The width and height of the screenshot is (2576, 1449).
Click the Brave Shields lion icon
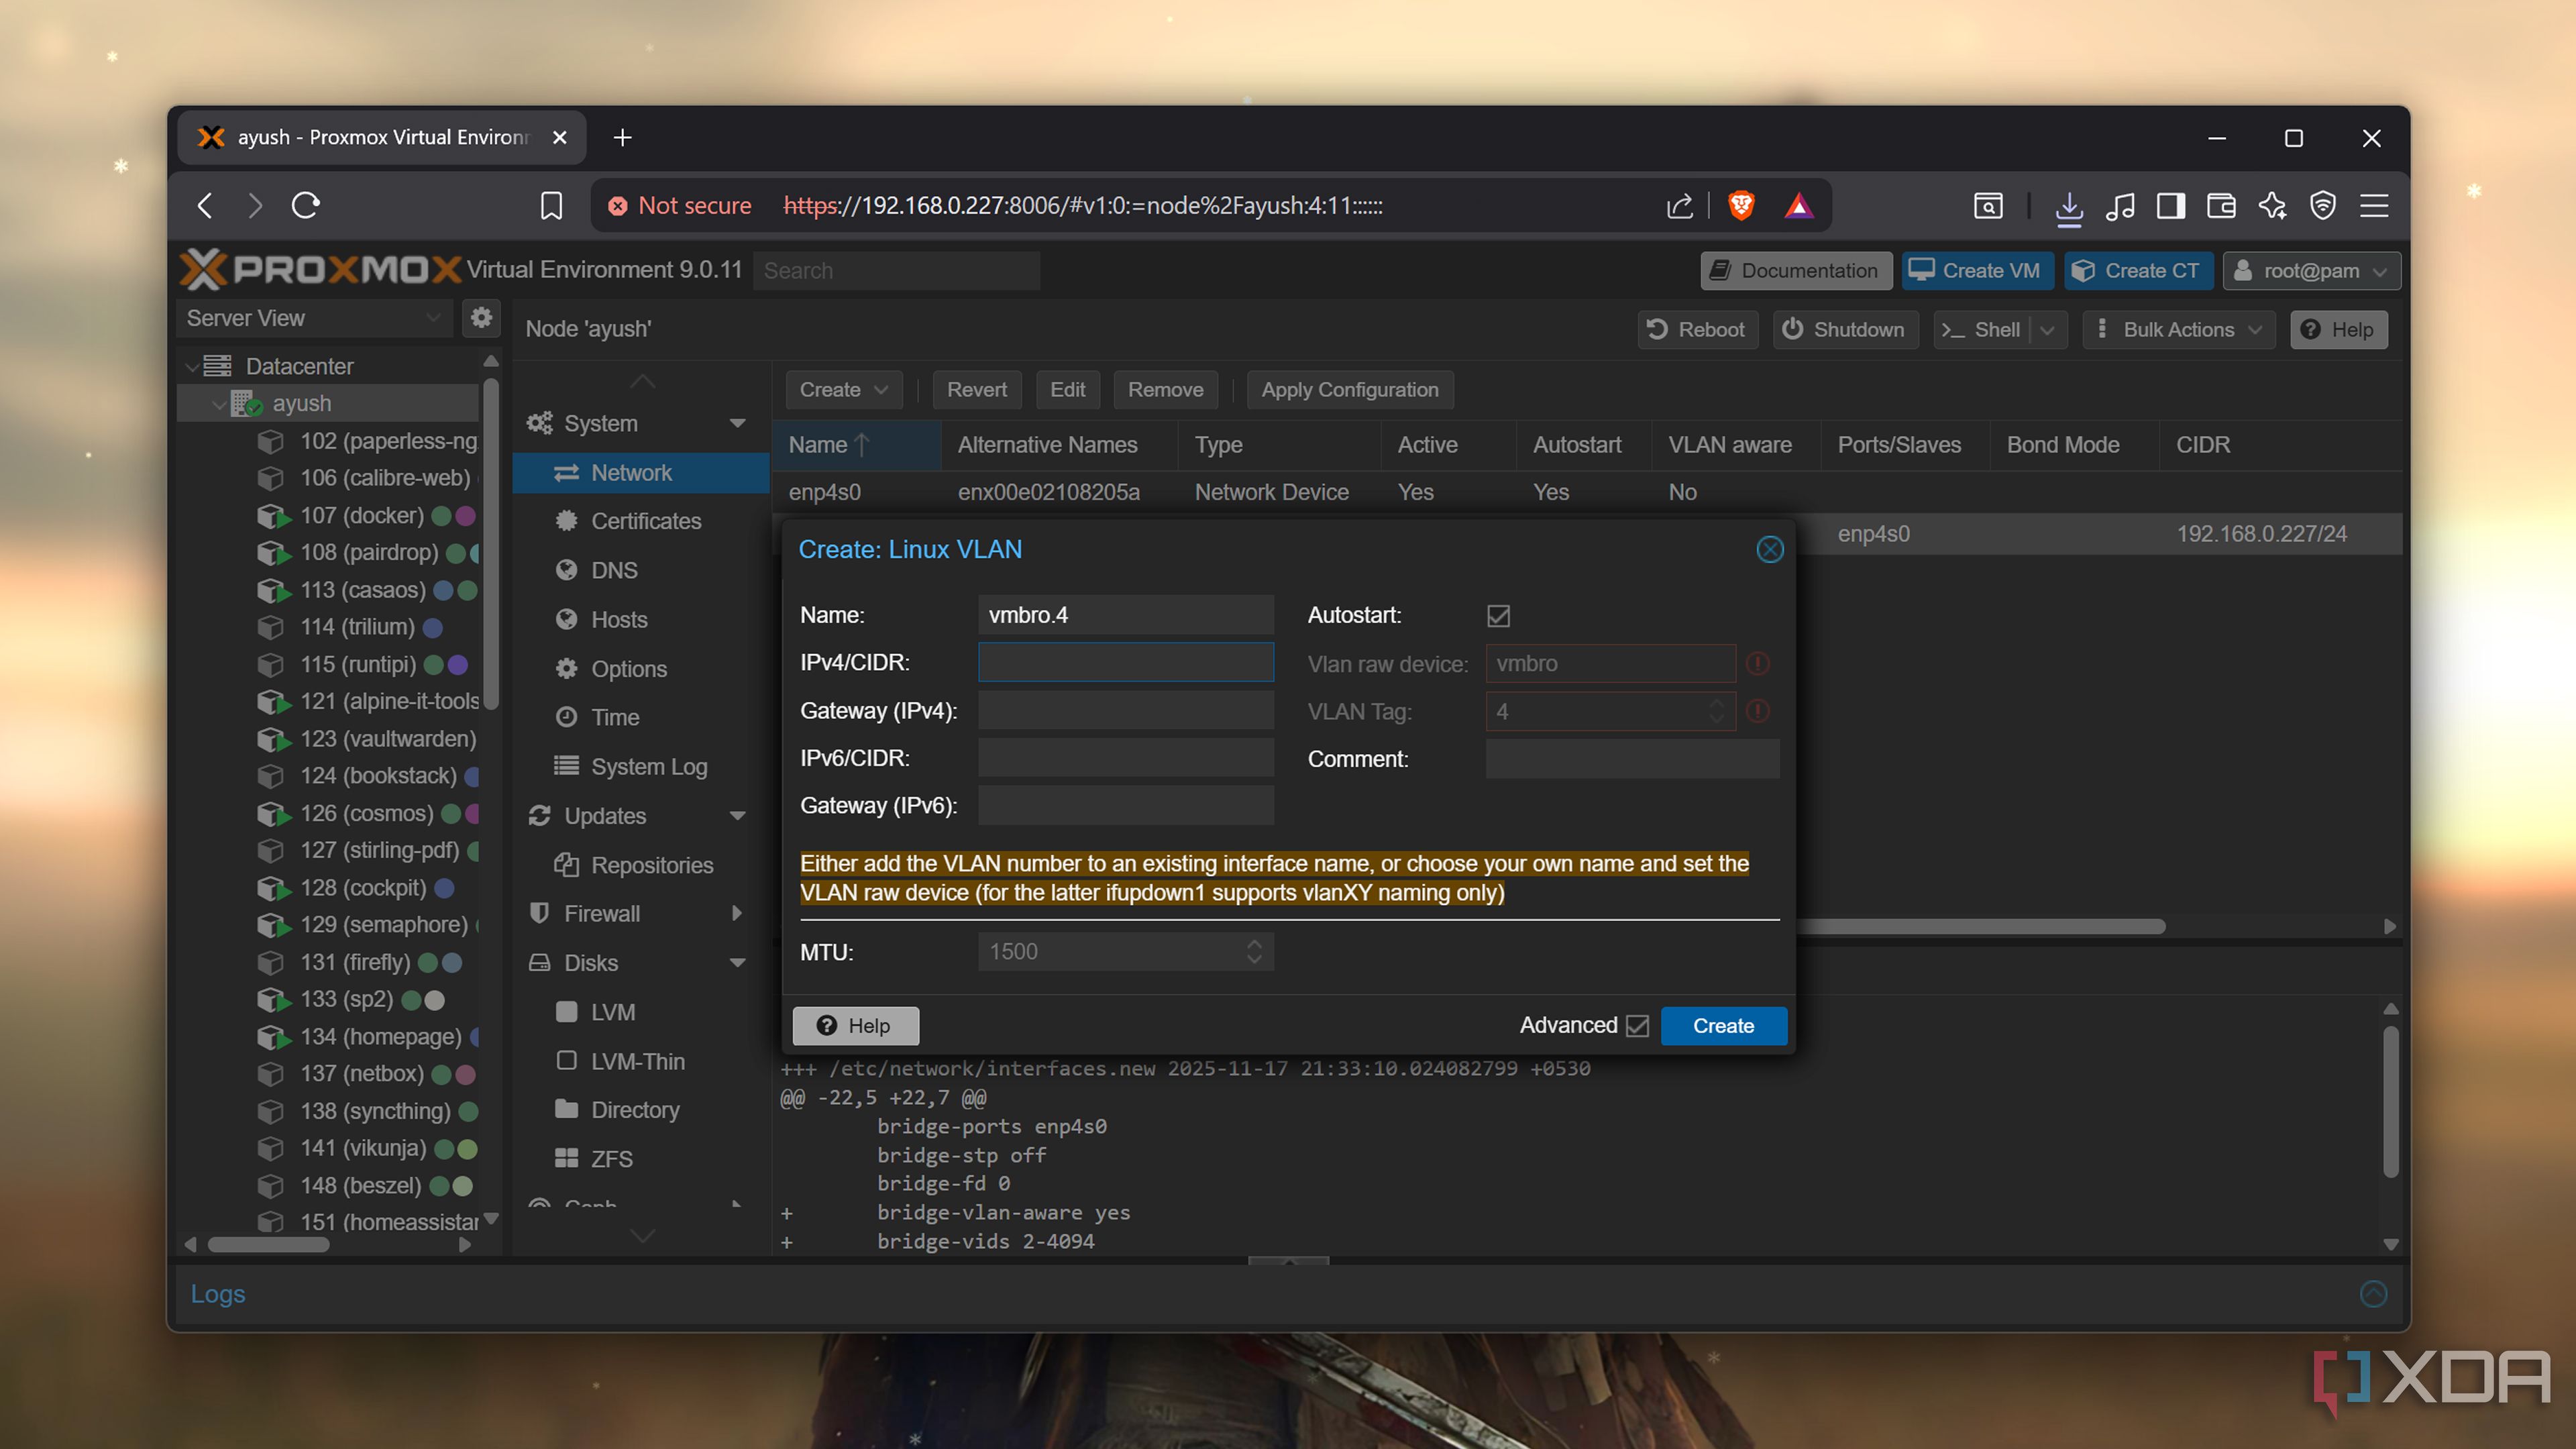coord(1741,206)
